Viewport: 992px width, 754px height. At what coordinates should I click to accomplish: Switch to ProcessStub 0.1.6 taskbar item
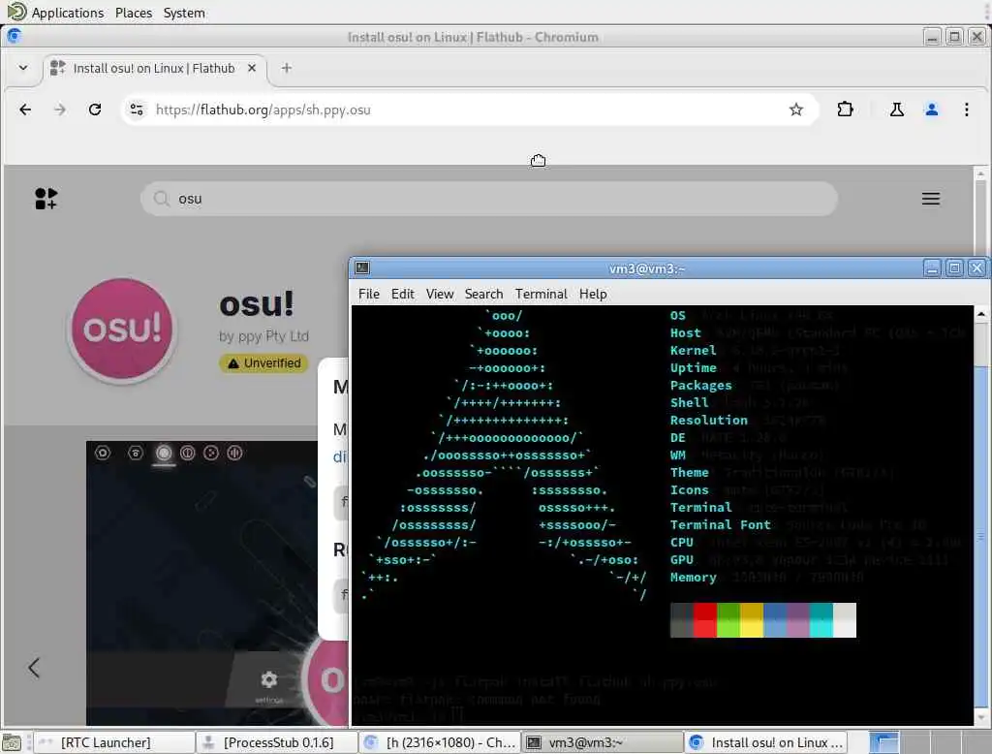point(277,742)
